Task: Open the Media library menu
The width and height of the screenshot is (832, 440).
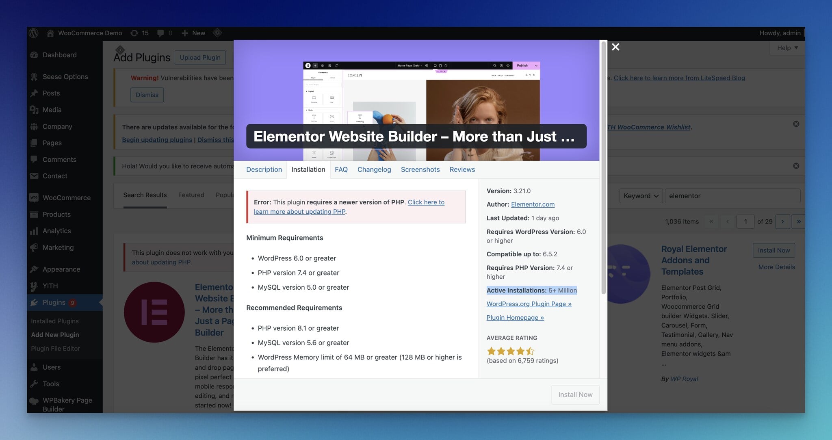Action: [52, 110]
